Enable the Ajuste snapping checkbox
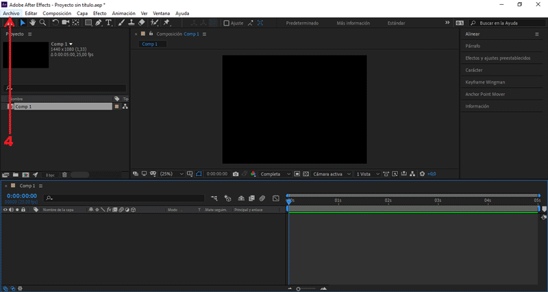 227,23
